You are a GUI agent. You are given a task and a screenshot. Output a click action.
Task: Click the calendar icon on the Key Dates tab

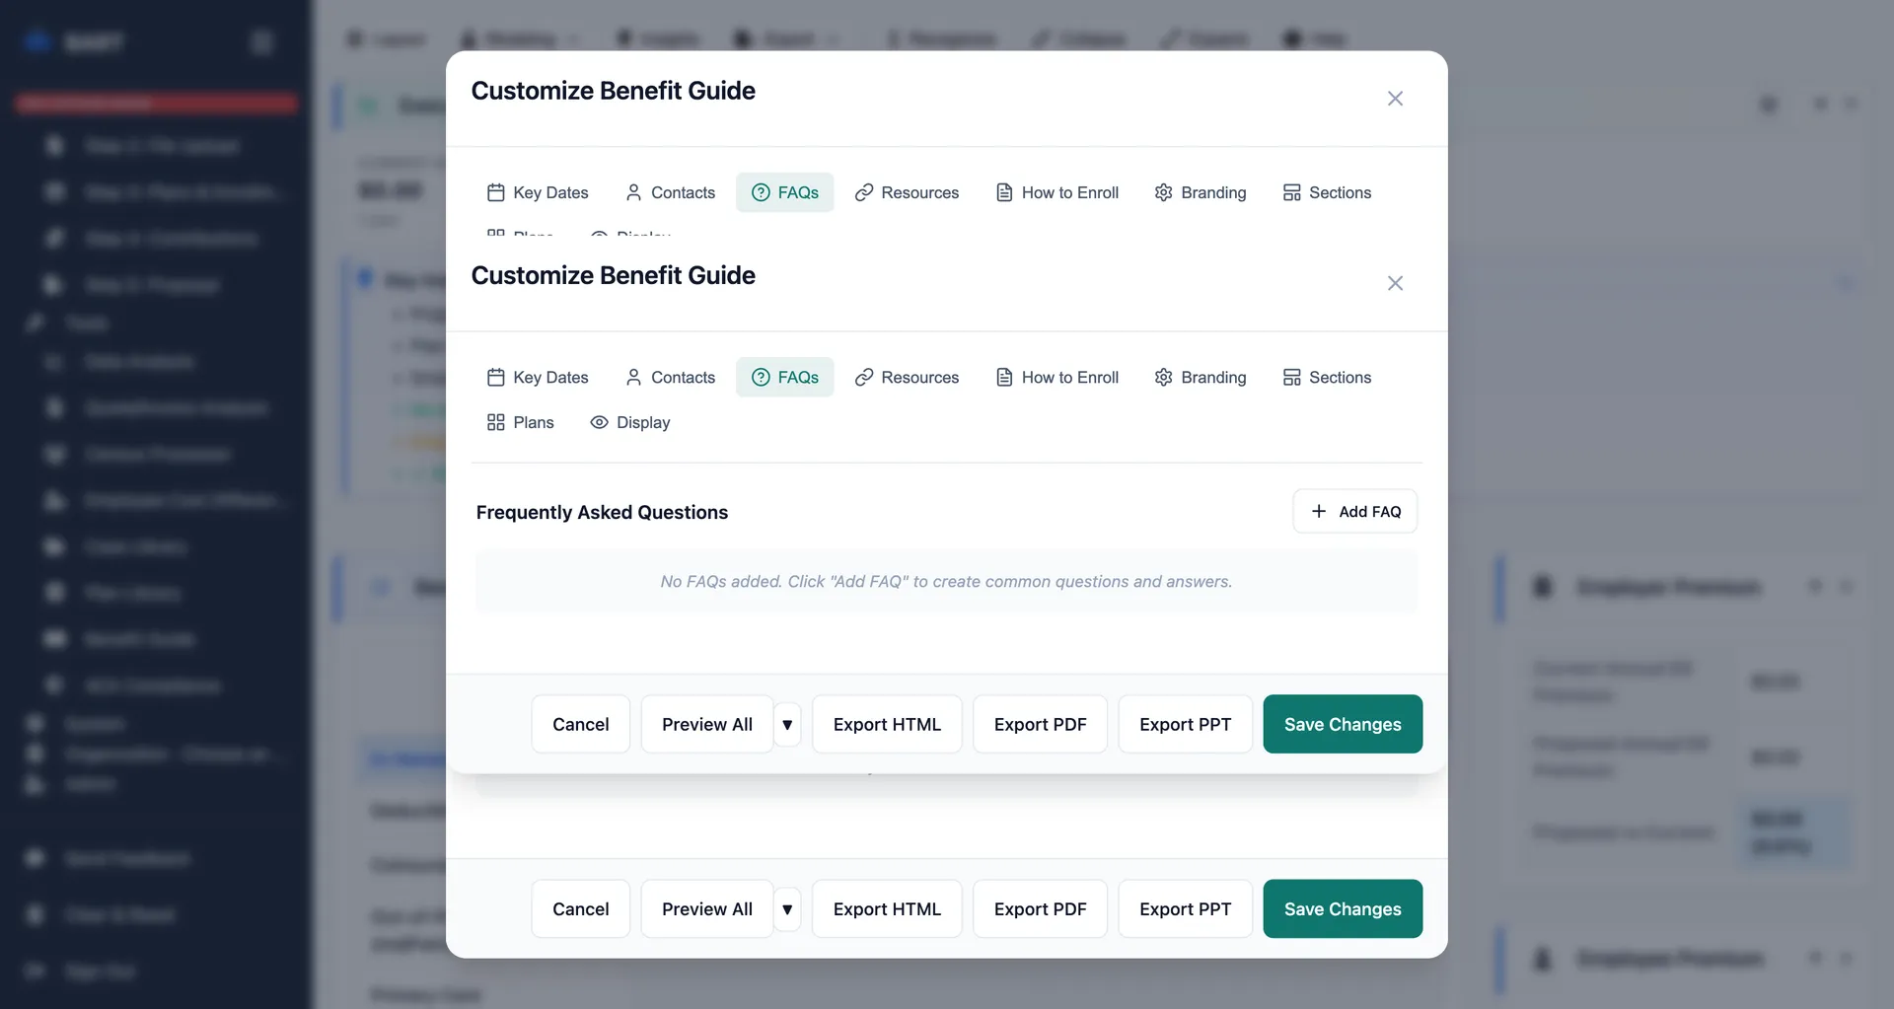[497, 377]
